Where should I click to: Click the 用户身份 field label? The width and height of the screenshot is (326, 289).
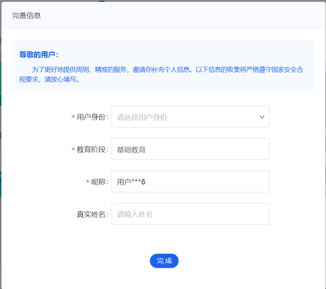coord(92,117)
